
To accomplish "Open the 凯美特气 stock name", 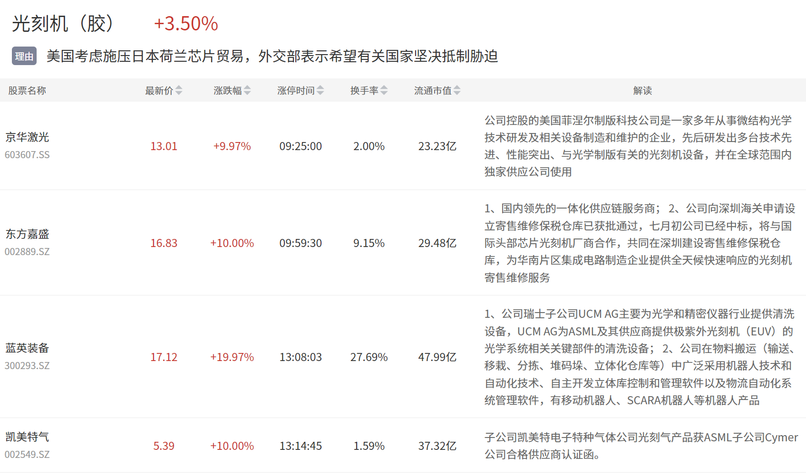I will [27, 437].
